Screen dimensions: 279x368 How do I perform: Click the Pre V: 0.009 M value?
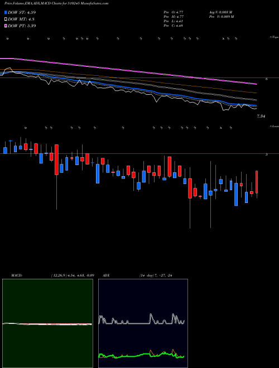(222, 17)
